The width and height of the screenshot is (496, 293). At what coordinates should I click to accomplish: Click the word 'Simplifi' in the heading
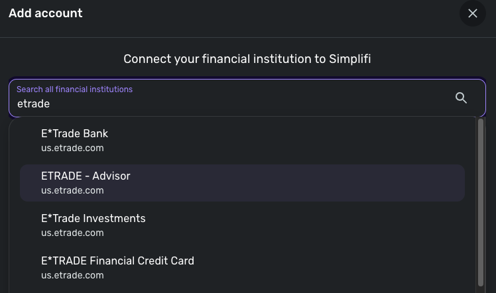click(x=350, y=59)
